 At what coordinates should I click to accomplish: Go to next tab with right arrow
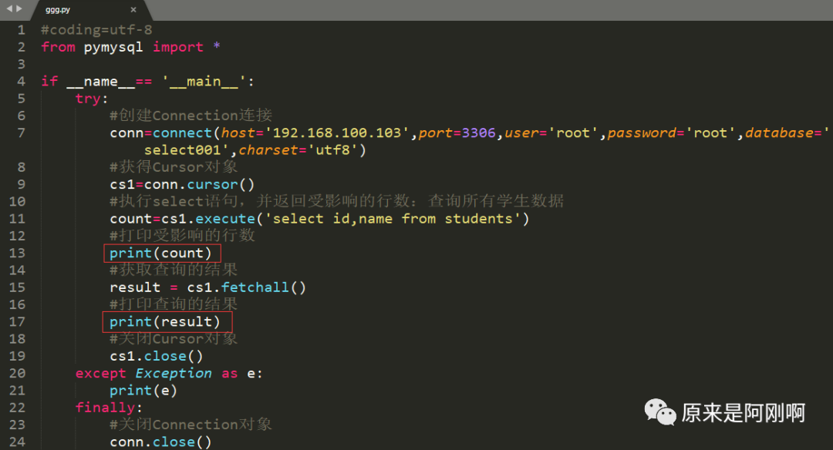[x=19, y=8]
